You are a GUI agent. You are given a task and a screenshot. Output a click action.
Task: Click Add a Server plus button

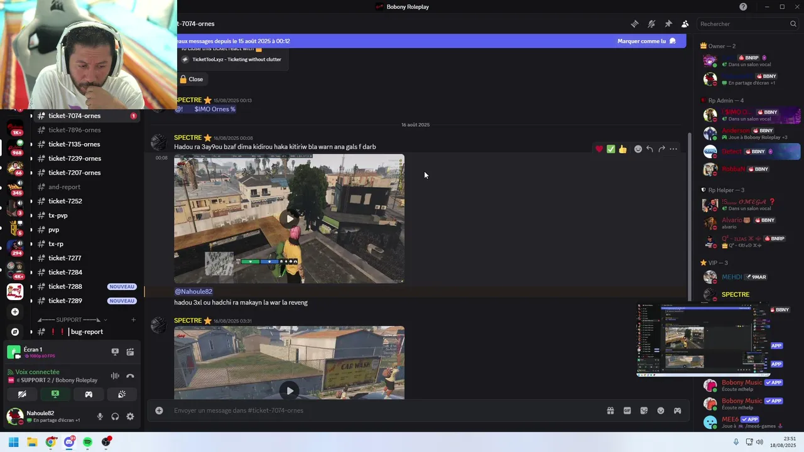click(15, 312)
